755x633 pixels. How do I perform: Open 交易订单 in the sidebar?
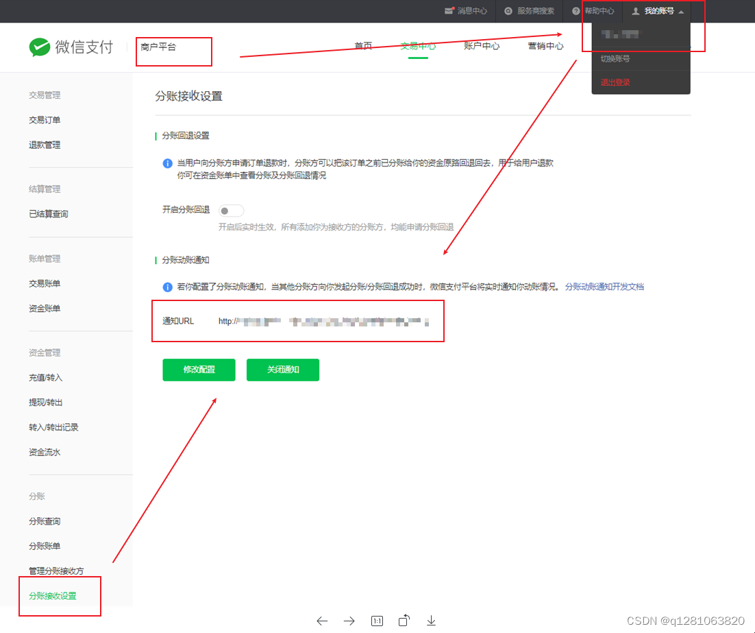[x=45, y=120]
